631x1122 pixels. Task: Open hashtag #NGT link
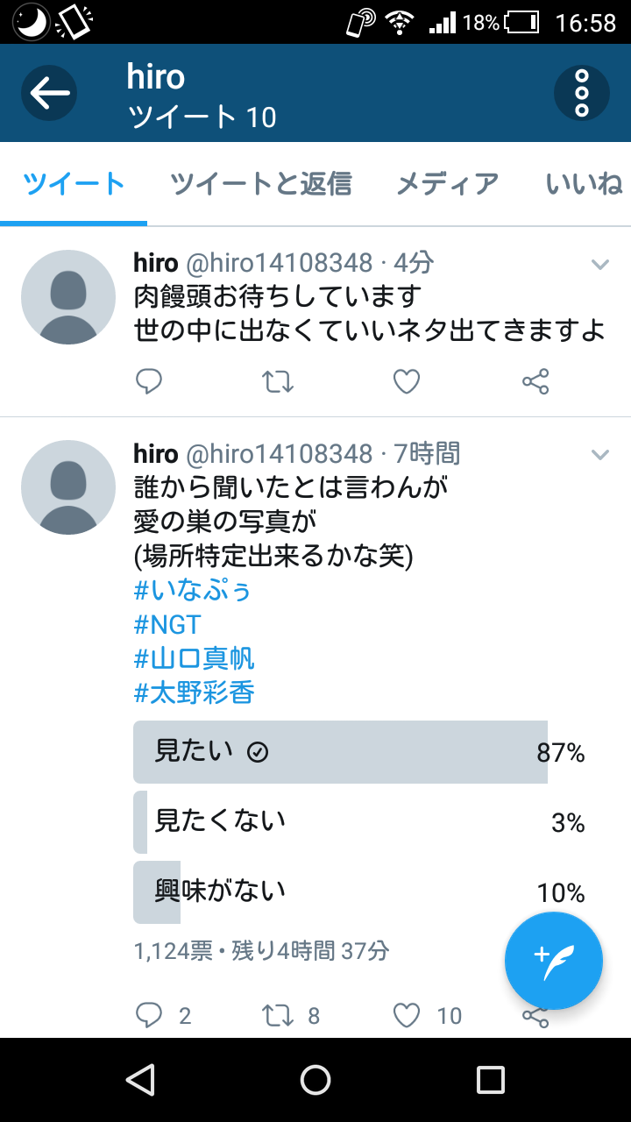click(x=167, y=624)
